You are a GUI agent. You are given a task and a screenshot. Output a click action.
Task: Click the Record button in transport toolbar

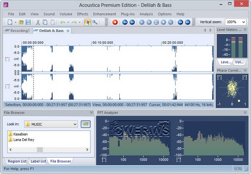pos(115,22)
